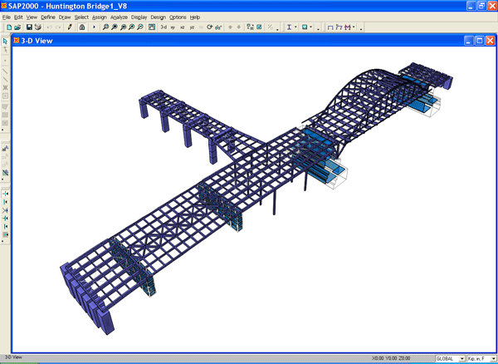The width and height of the screenshot is (498, 364).
Task: Open the Display menu
Action: tap(138, 17)
